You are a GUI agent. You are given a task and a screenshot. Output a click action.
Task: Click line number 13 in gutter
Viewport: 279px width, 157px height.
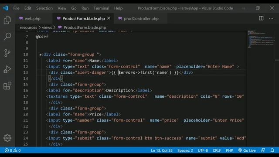point(26,72)
